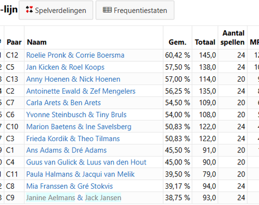This screenshot has height=205, width=259.
Task: Click Janine Aelmans & Jack Jansen link
Action: click(74, 198)
